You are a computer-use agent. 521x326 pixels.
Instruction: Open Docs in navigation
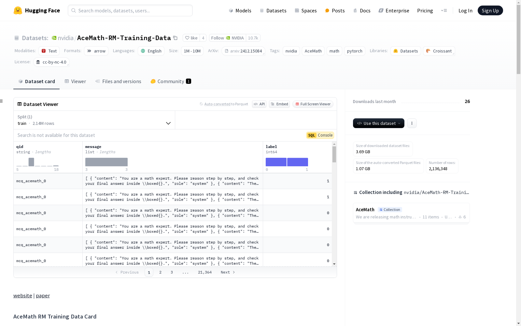coord(362,10)
